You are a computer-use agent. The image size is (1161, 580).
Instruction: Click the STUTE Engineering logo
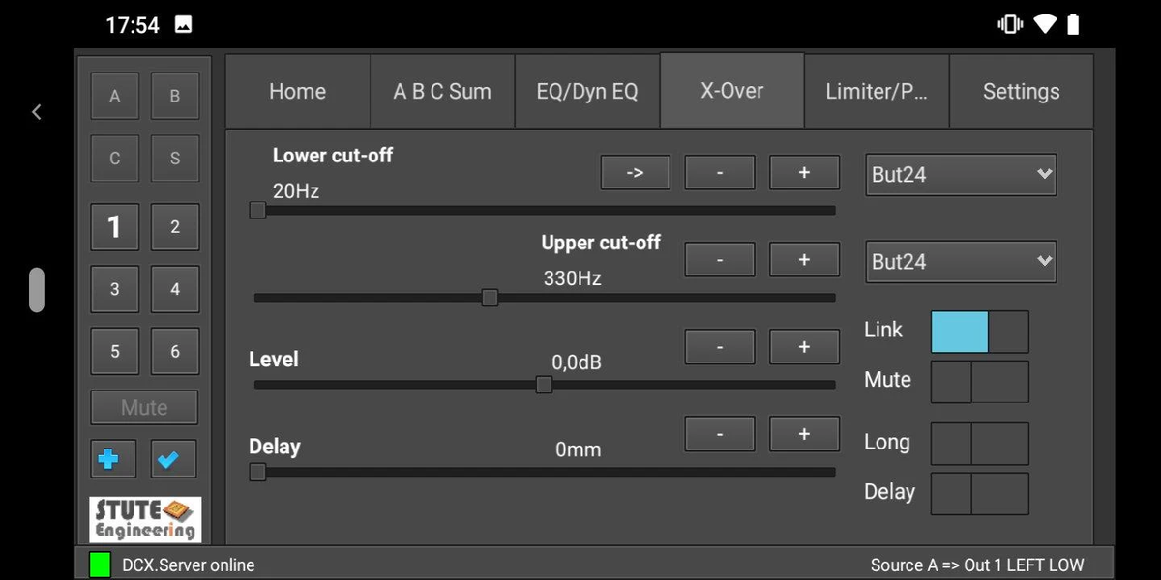145,519
